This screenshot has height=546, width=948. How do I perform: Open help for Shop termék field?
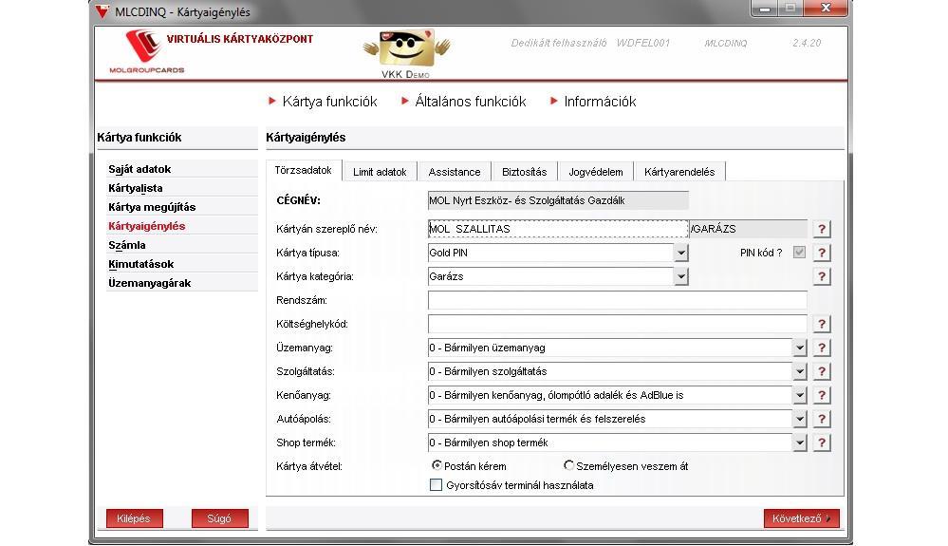coord(821,442)
